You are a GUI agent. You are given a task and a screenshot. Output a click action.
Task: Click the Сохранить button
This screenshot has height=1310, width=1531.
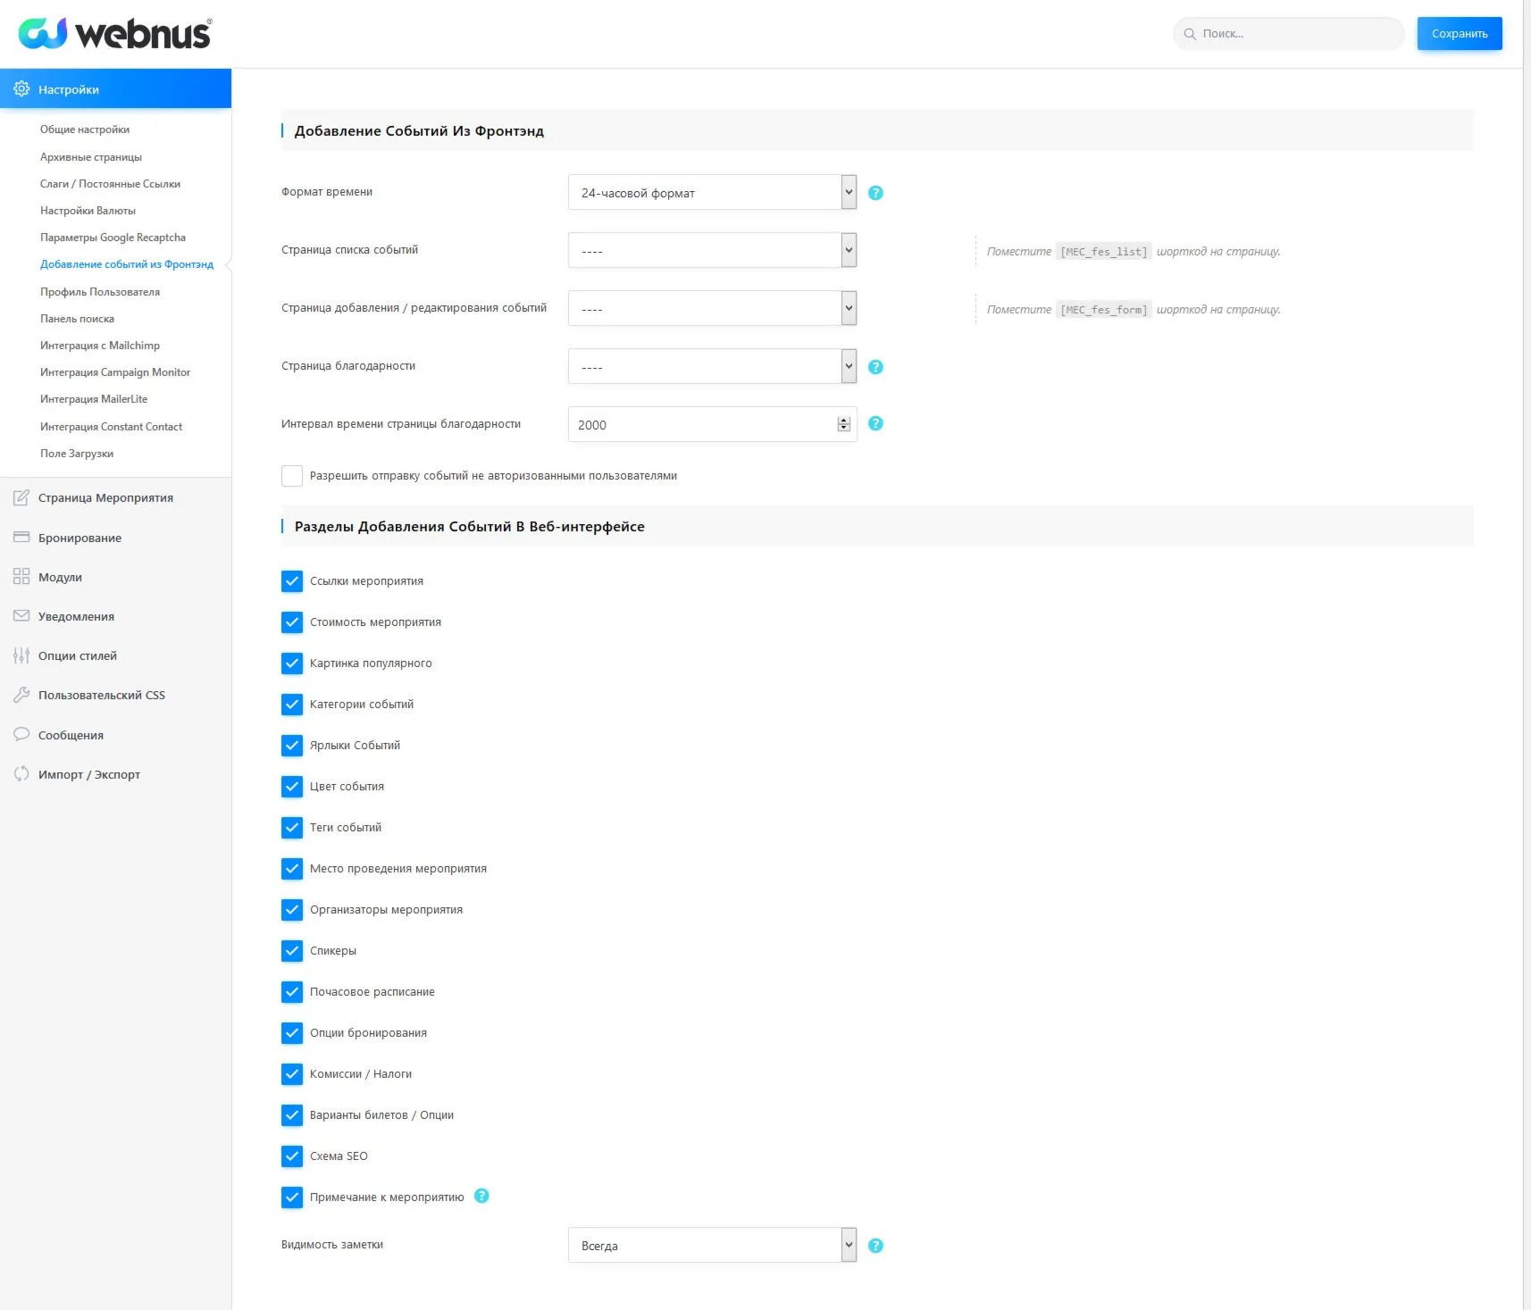[x=1459, y=34]
